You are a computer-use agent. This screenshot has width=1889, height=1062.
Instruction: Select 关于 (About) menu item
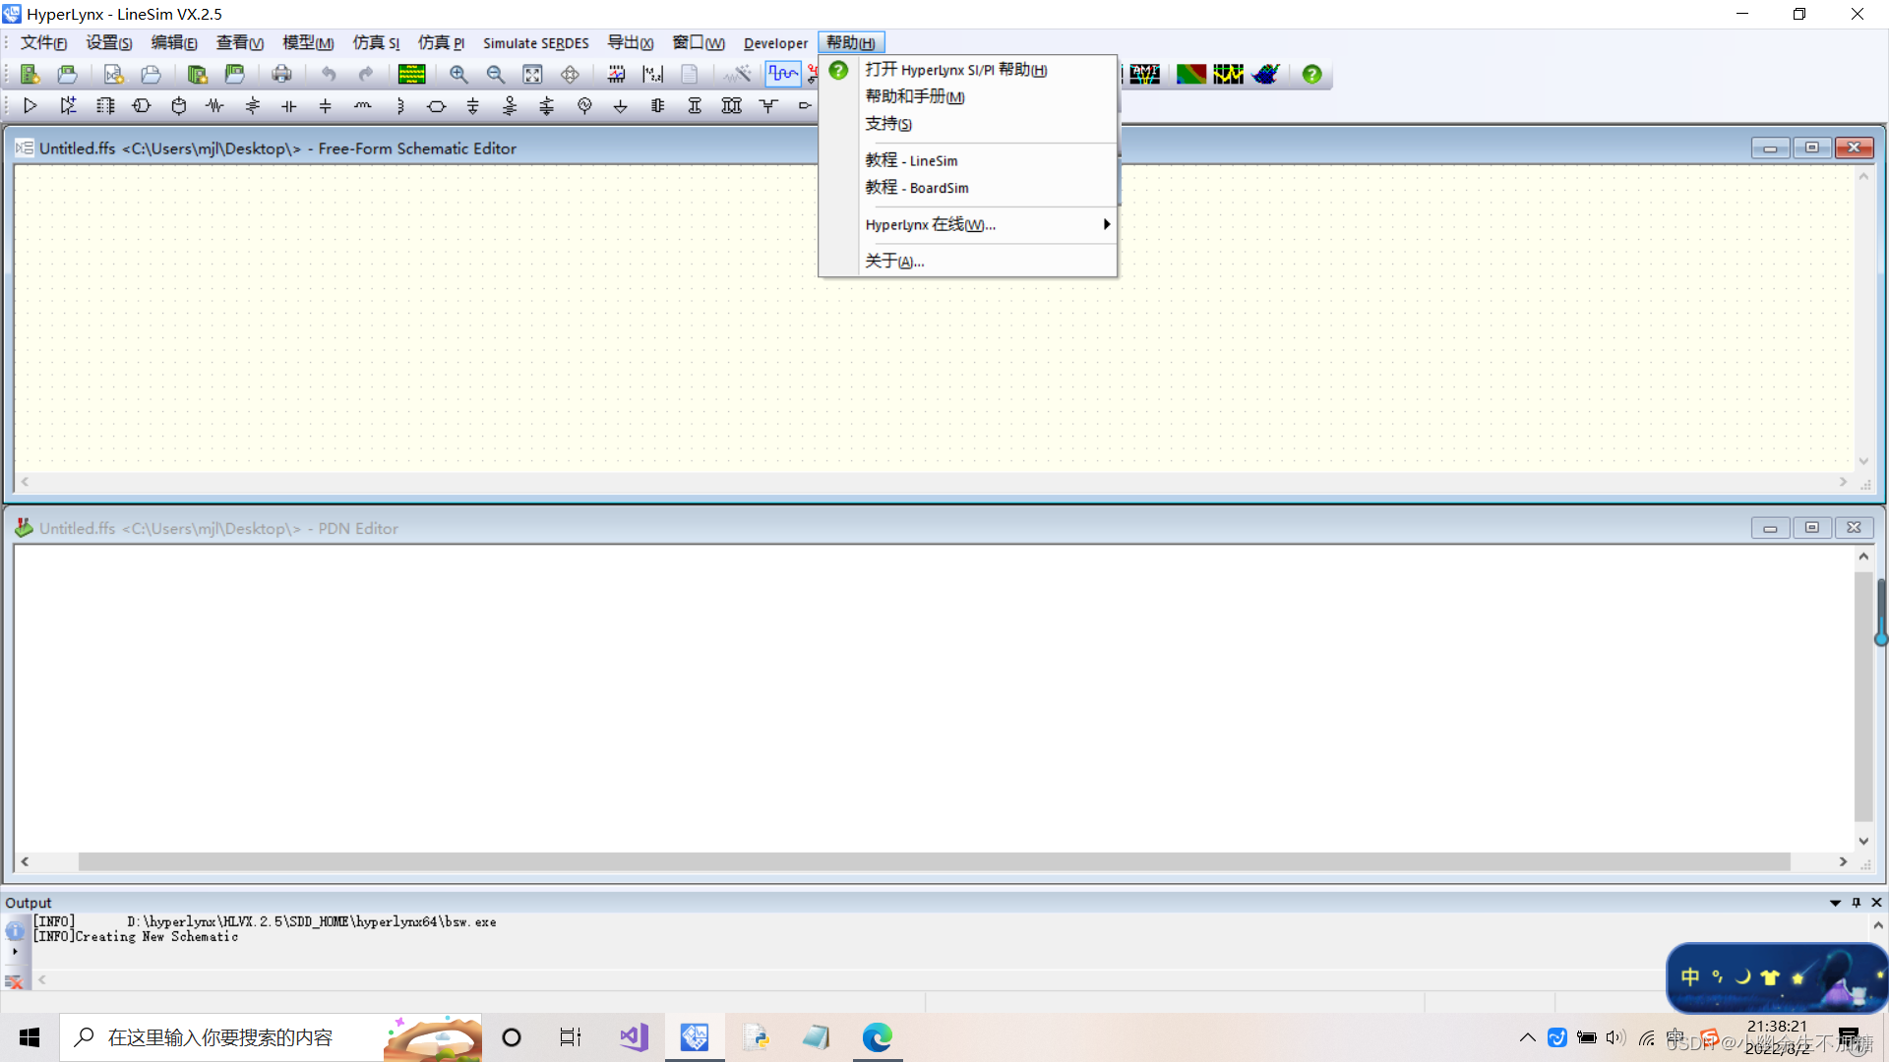(968, 261)
